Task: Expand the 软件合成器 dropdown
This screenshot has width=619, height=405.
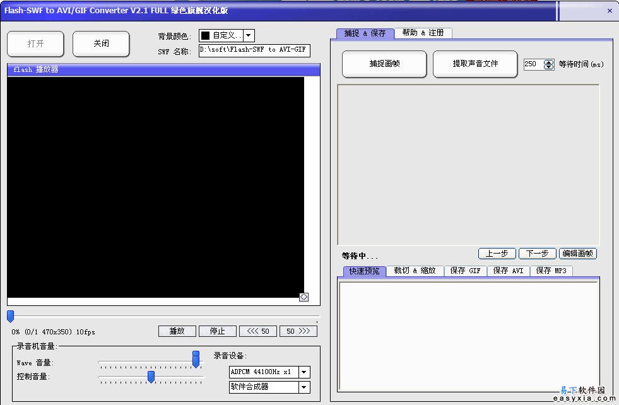Action: 304,387
